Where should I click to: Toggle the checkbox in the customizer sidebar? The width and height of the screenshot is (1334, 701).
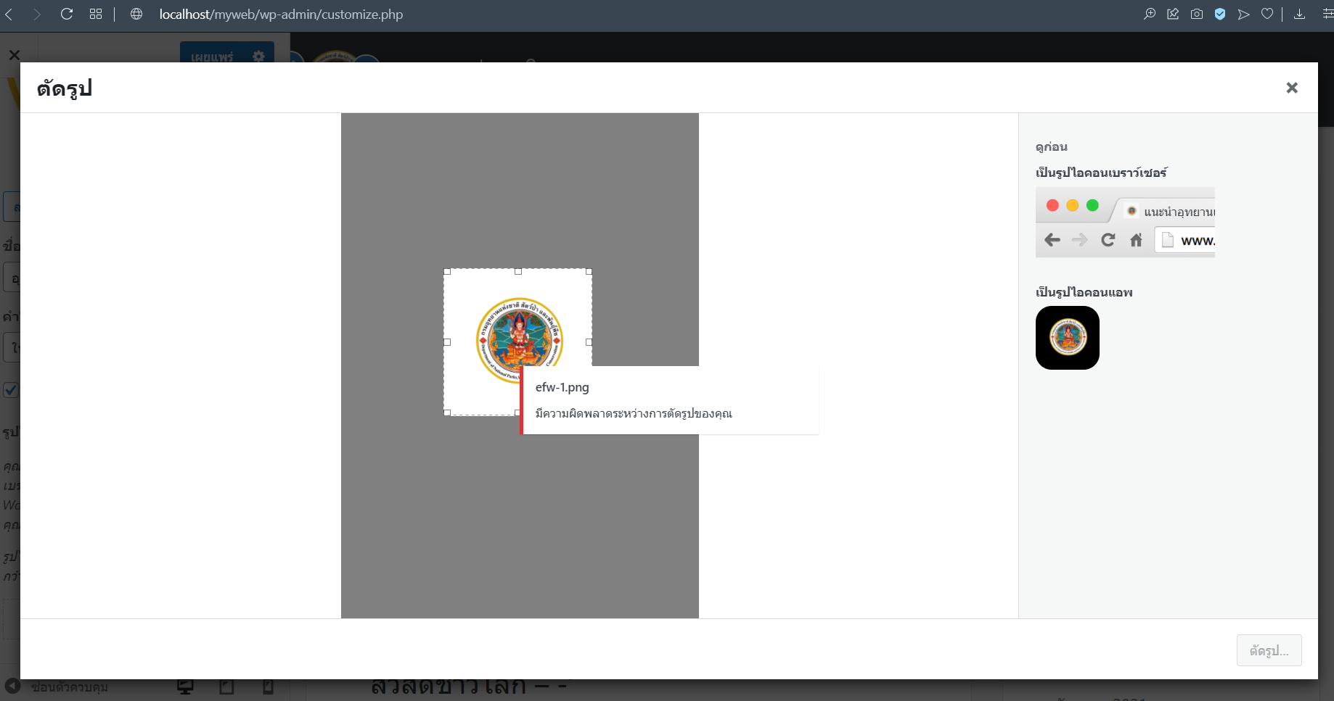[11, 390]
